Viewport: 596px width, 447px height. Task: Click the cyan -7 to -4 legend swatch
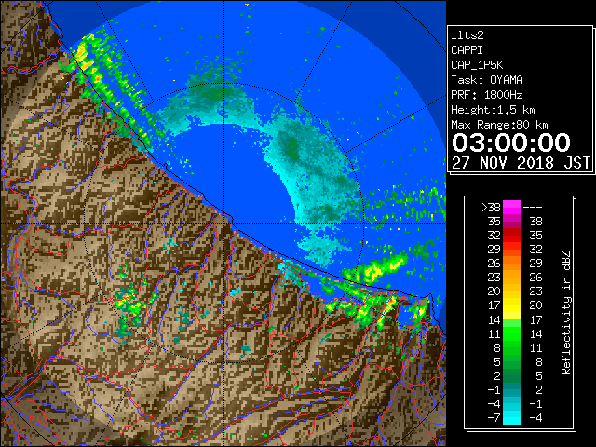click(512, 417)
